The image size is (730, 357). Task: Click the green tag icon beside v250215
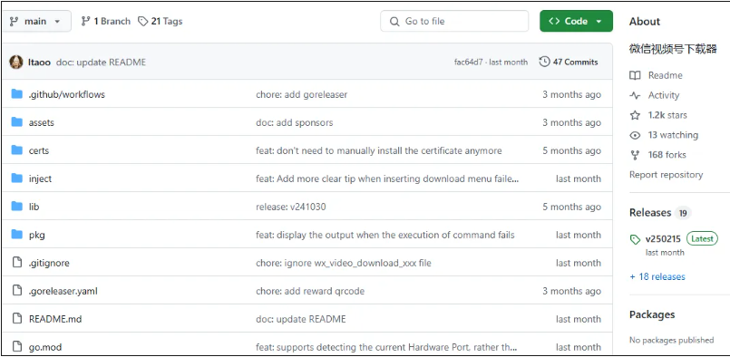click(x=635, y=240)
